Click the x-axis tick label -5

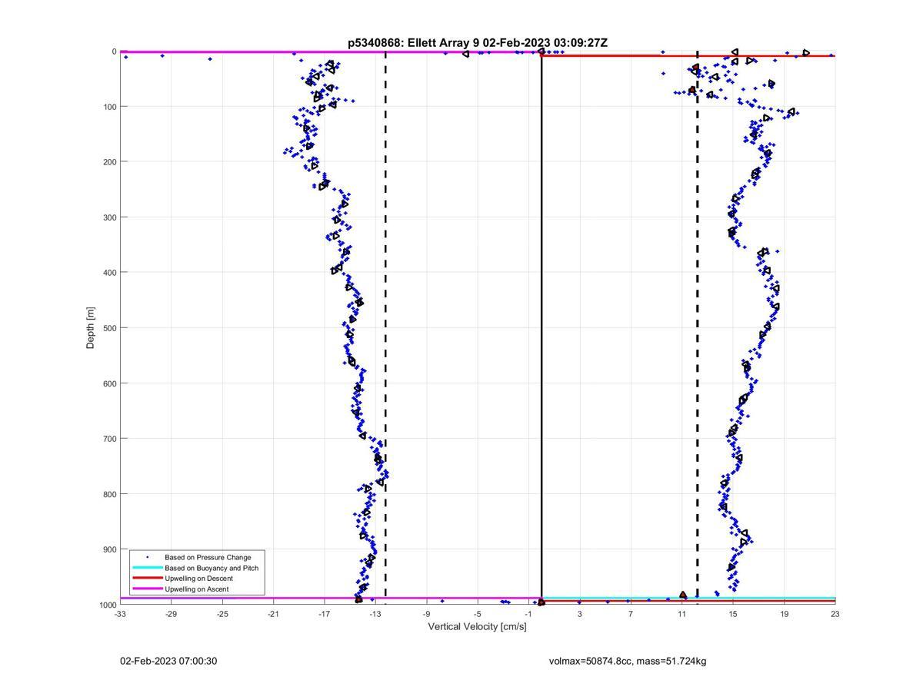477,614
